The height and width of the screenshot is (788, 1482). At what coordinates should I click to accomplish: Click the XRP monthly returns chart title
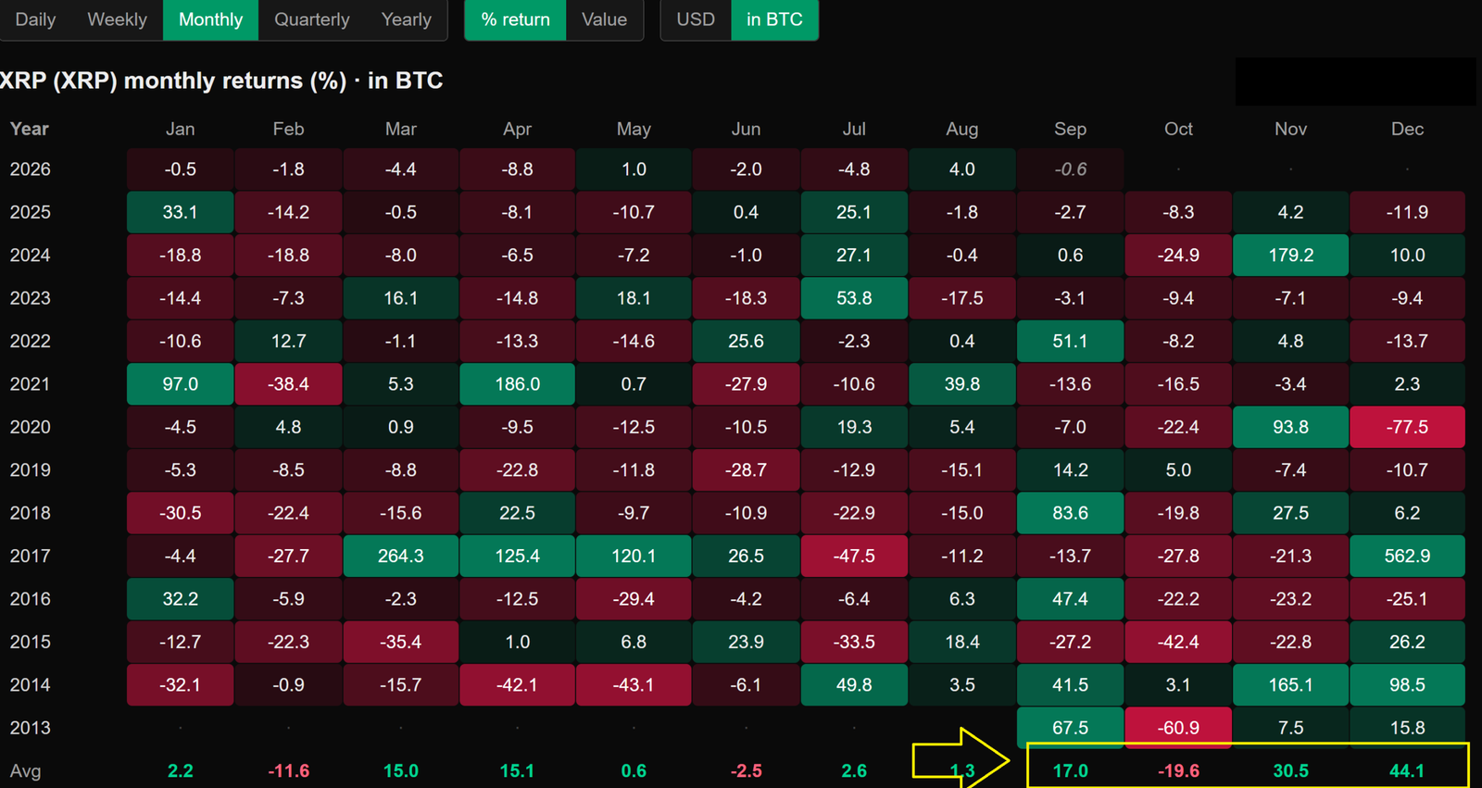point(221,81)
